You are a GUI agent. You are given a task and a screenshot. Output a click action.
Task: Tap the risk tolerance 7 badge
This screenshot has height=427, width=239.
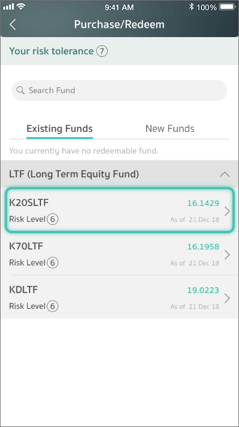tap(102, 51)
